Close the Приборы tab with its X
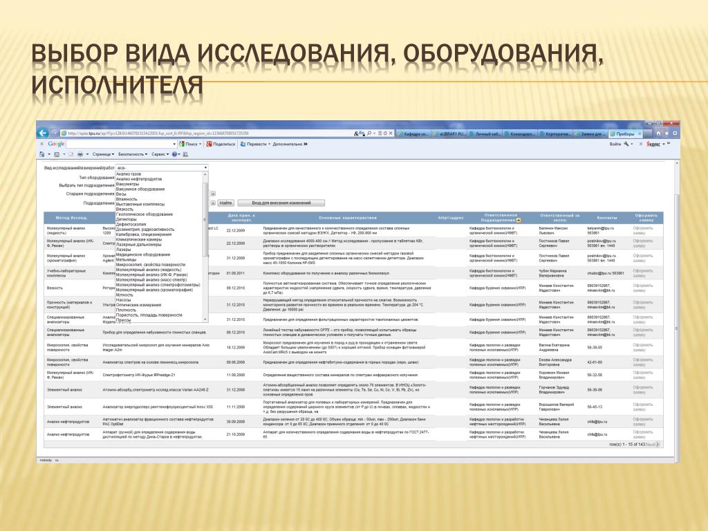 pyautogui.click(x=640, y=134)
